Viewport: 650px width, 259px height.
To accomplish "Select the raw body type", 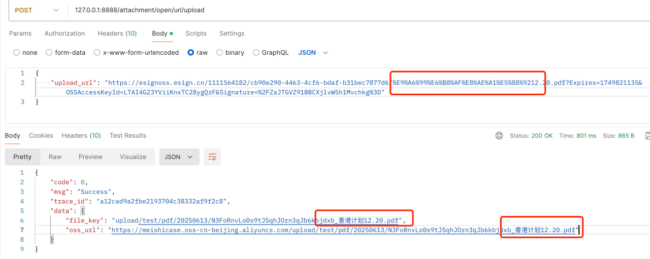I will [198, 53].
